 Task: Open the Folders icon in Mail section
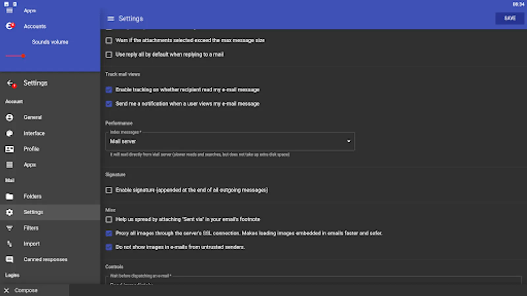coord(10,196)
